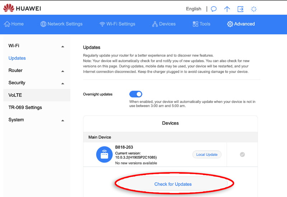
Task: Turn off the Overnight updates switch
Action: 136,94
